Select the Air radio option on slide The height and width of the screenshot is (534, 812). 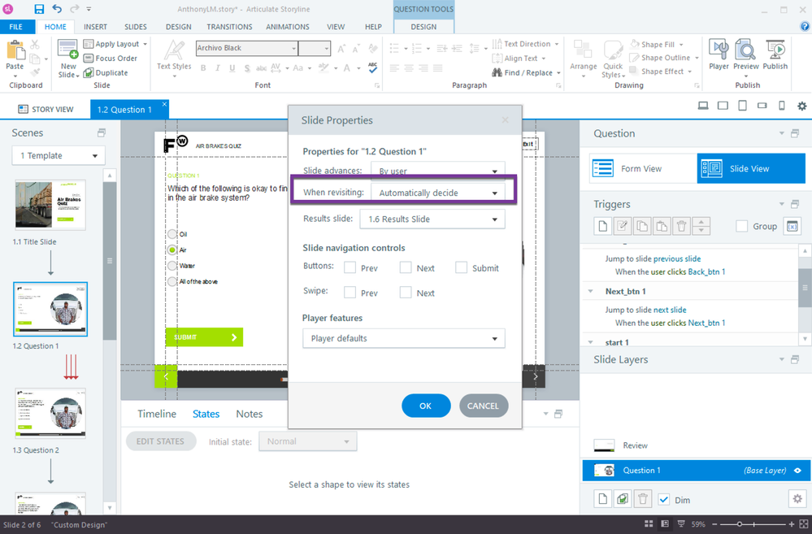click(172, 250)
